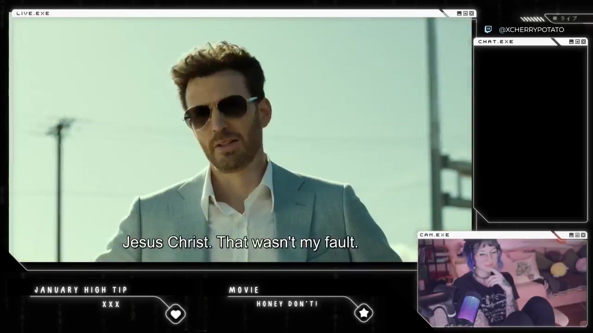Close the CHAT.EXE window
593x333 pixels.
pos(583,42)
